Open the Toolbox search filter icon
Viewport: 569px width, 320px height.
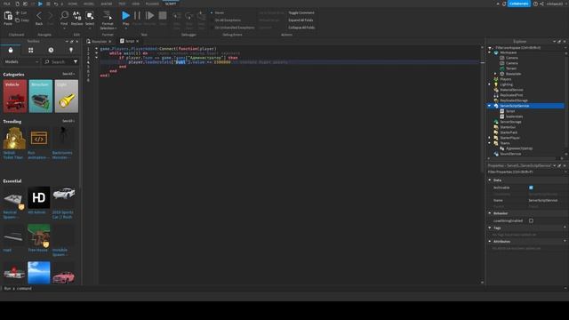[x=76, y=62]
